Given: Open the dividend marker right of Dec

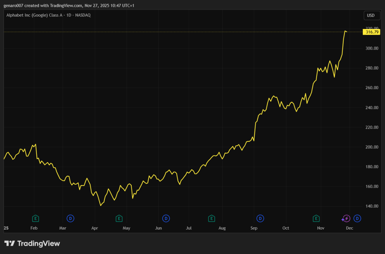Looking at the screenshot, I should pos(357,218).
